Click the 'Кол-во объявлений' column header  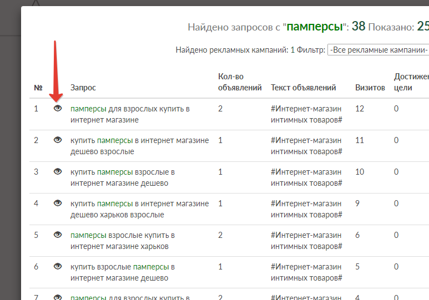240,82
